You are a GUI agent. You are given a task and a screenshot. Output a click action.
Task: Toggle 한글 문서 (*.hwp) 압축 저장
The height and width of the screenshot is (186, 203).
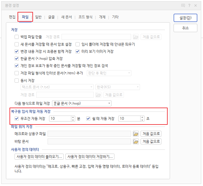tap(17, 59)
